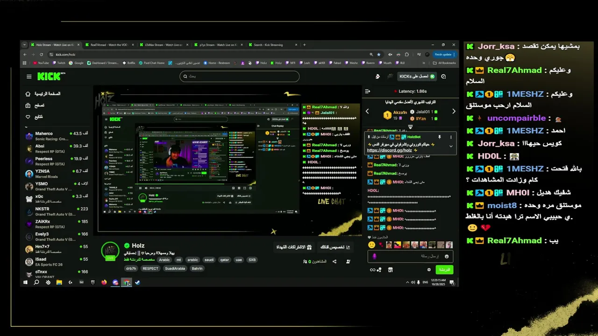Go to previous gift leaderboard page
The image size is (598, 336).
[367, 112]
